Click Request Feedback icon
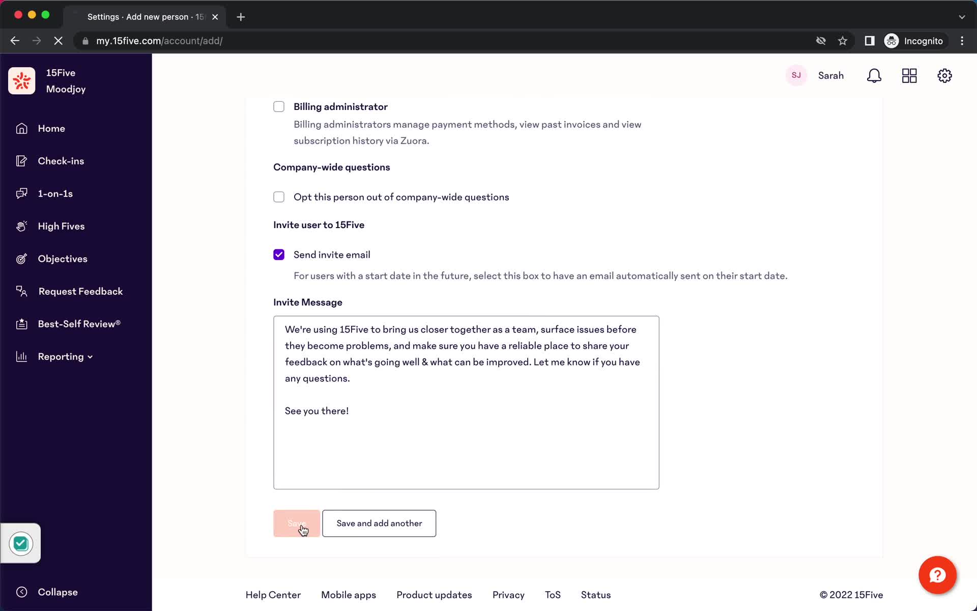This screenshot has height=611, width=977. [20, 291]
